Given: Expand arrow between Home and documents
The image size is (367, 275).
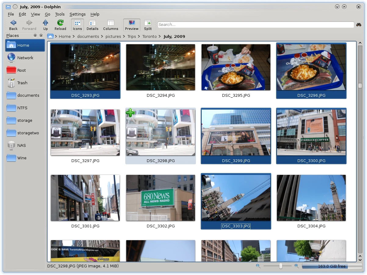Looking at the screenshot, I should point(74,37).
